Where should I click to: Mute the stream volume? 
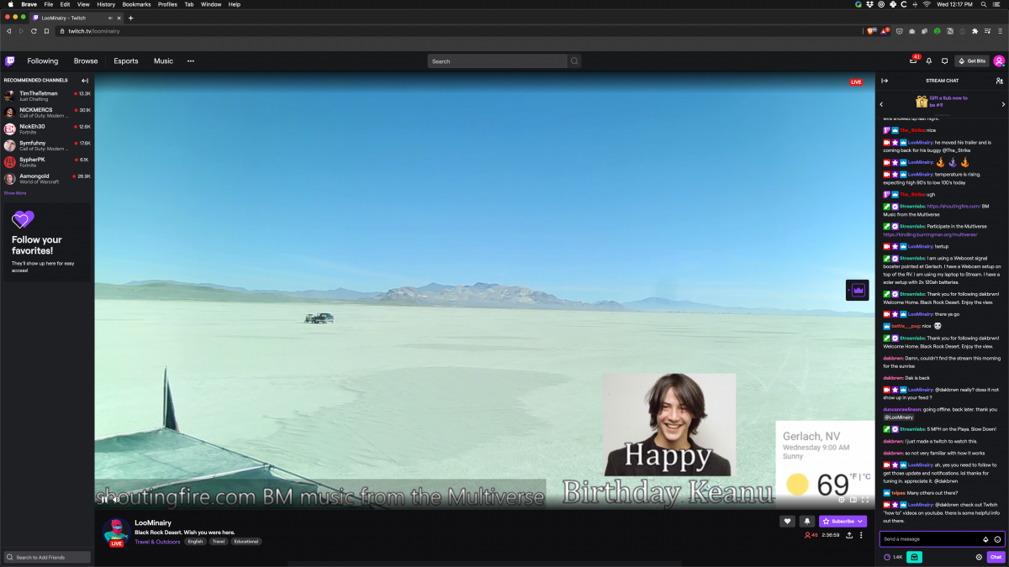115,499
